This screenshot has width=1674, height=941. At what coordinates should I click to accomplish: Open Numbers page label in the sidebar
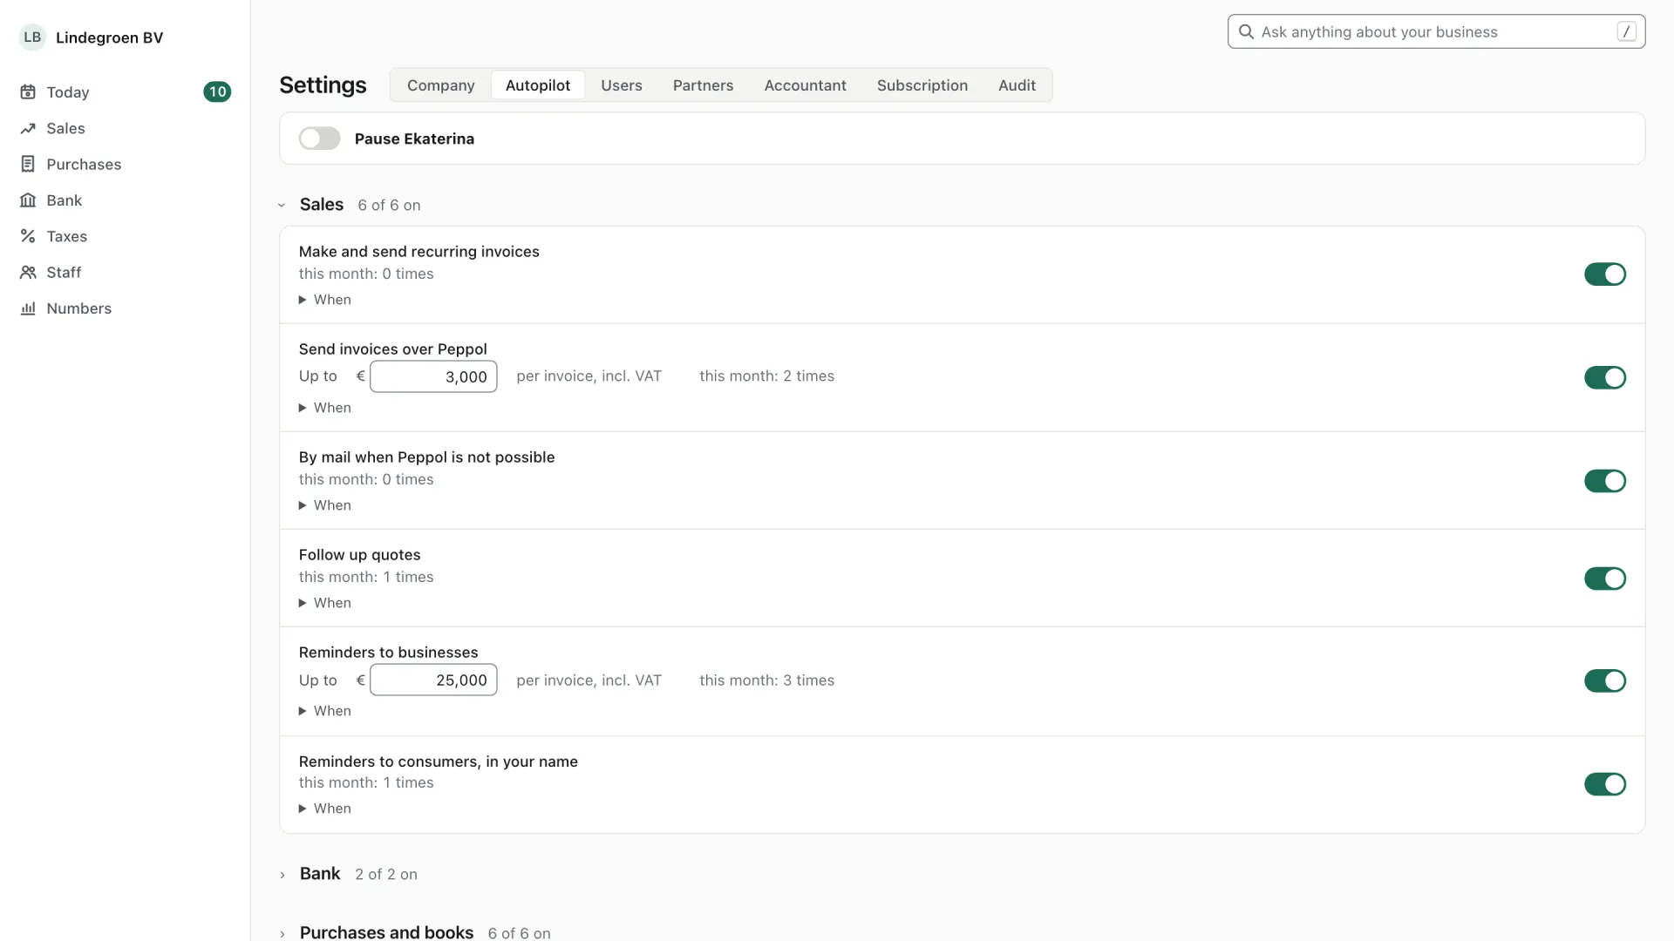click(78, 308)
